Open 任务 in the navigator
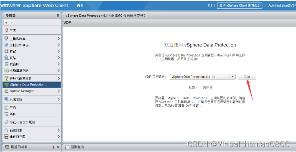Viewport: 296px width, 152px height. 32,108
